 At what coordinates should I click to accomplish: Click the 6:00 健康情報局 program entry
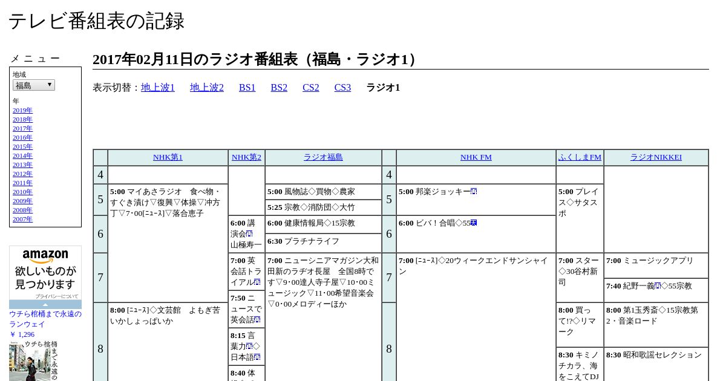click(x=323, y=223)
